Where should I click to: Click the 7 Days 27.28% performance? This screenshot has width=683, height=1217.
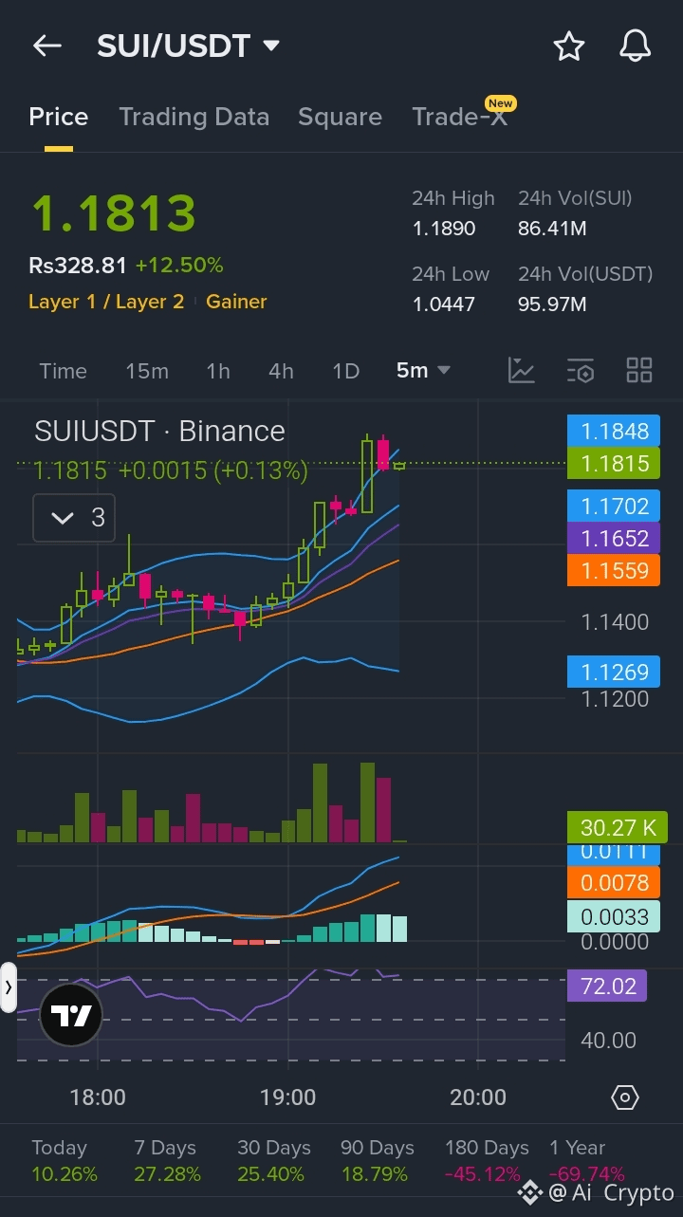click(168, 1161)
